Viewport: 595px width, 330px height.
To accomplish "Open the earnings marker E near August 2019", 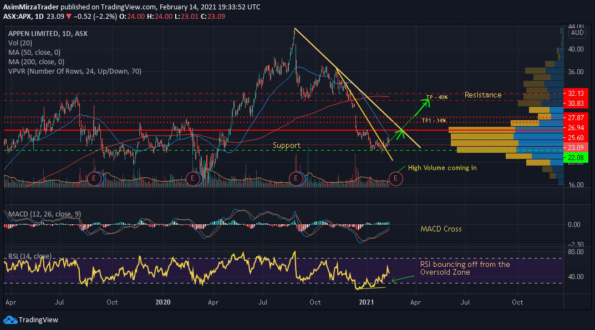I will click(94, 178).
